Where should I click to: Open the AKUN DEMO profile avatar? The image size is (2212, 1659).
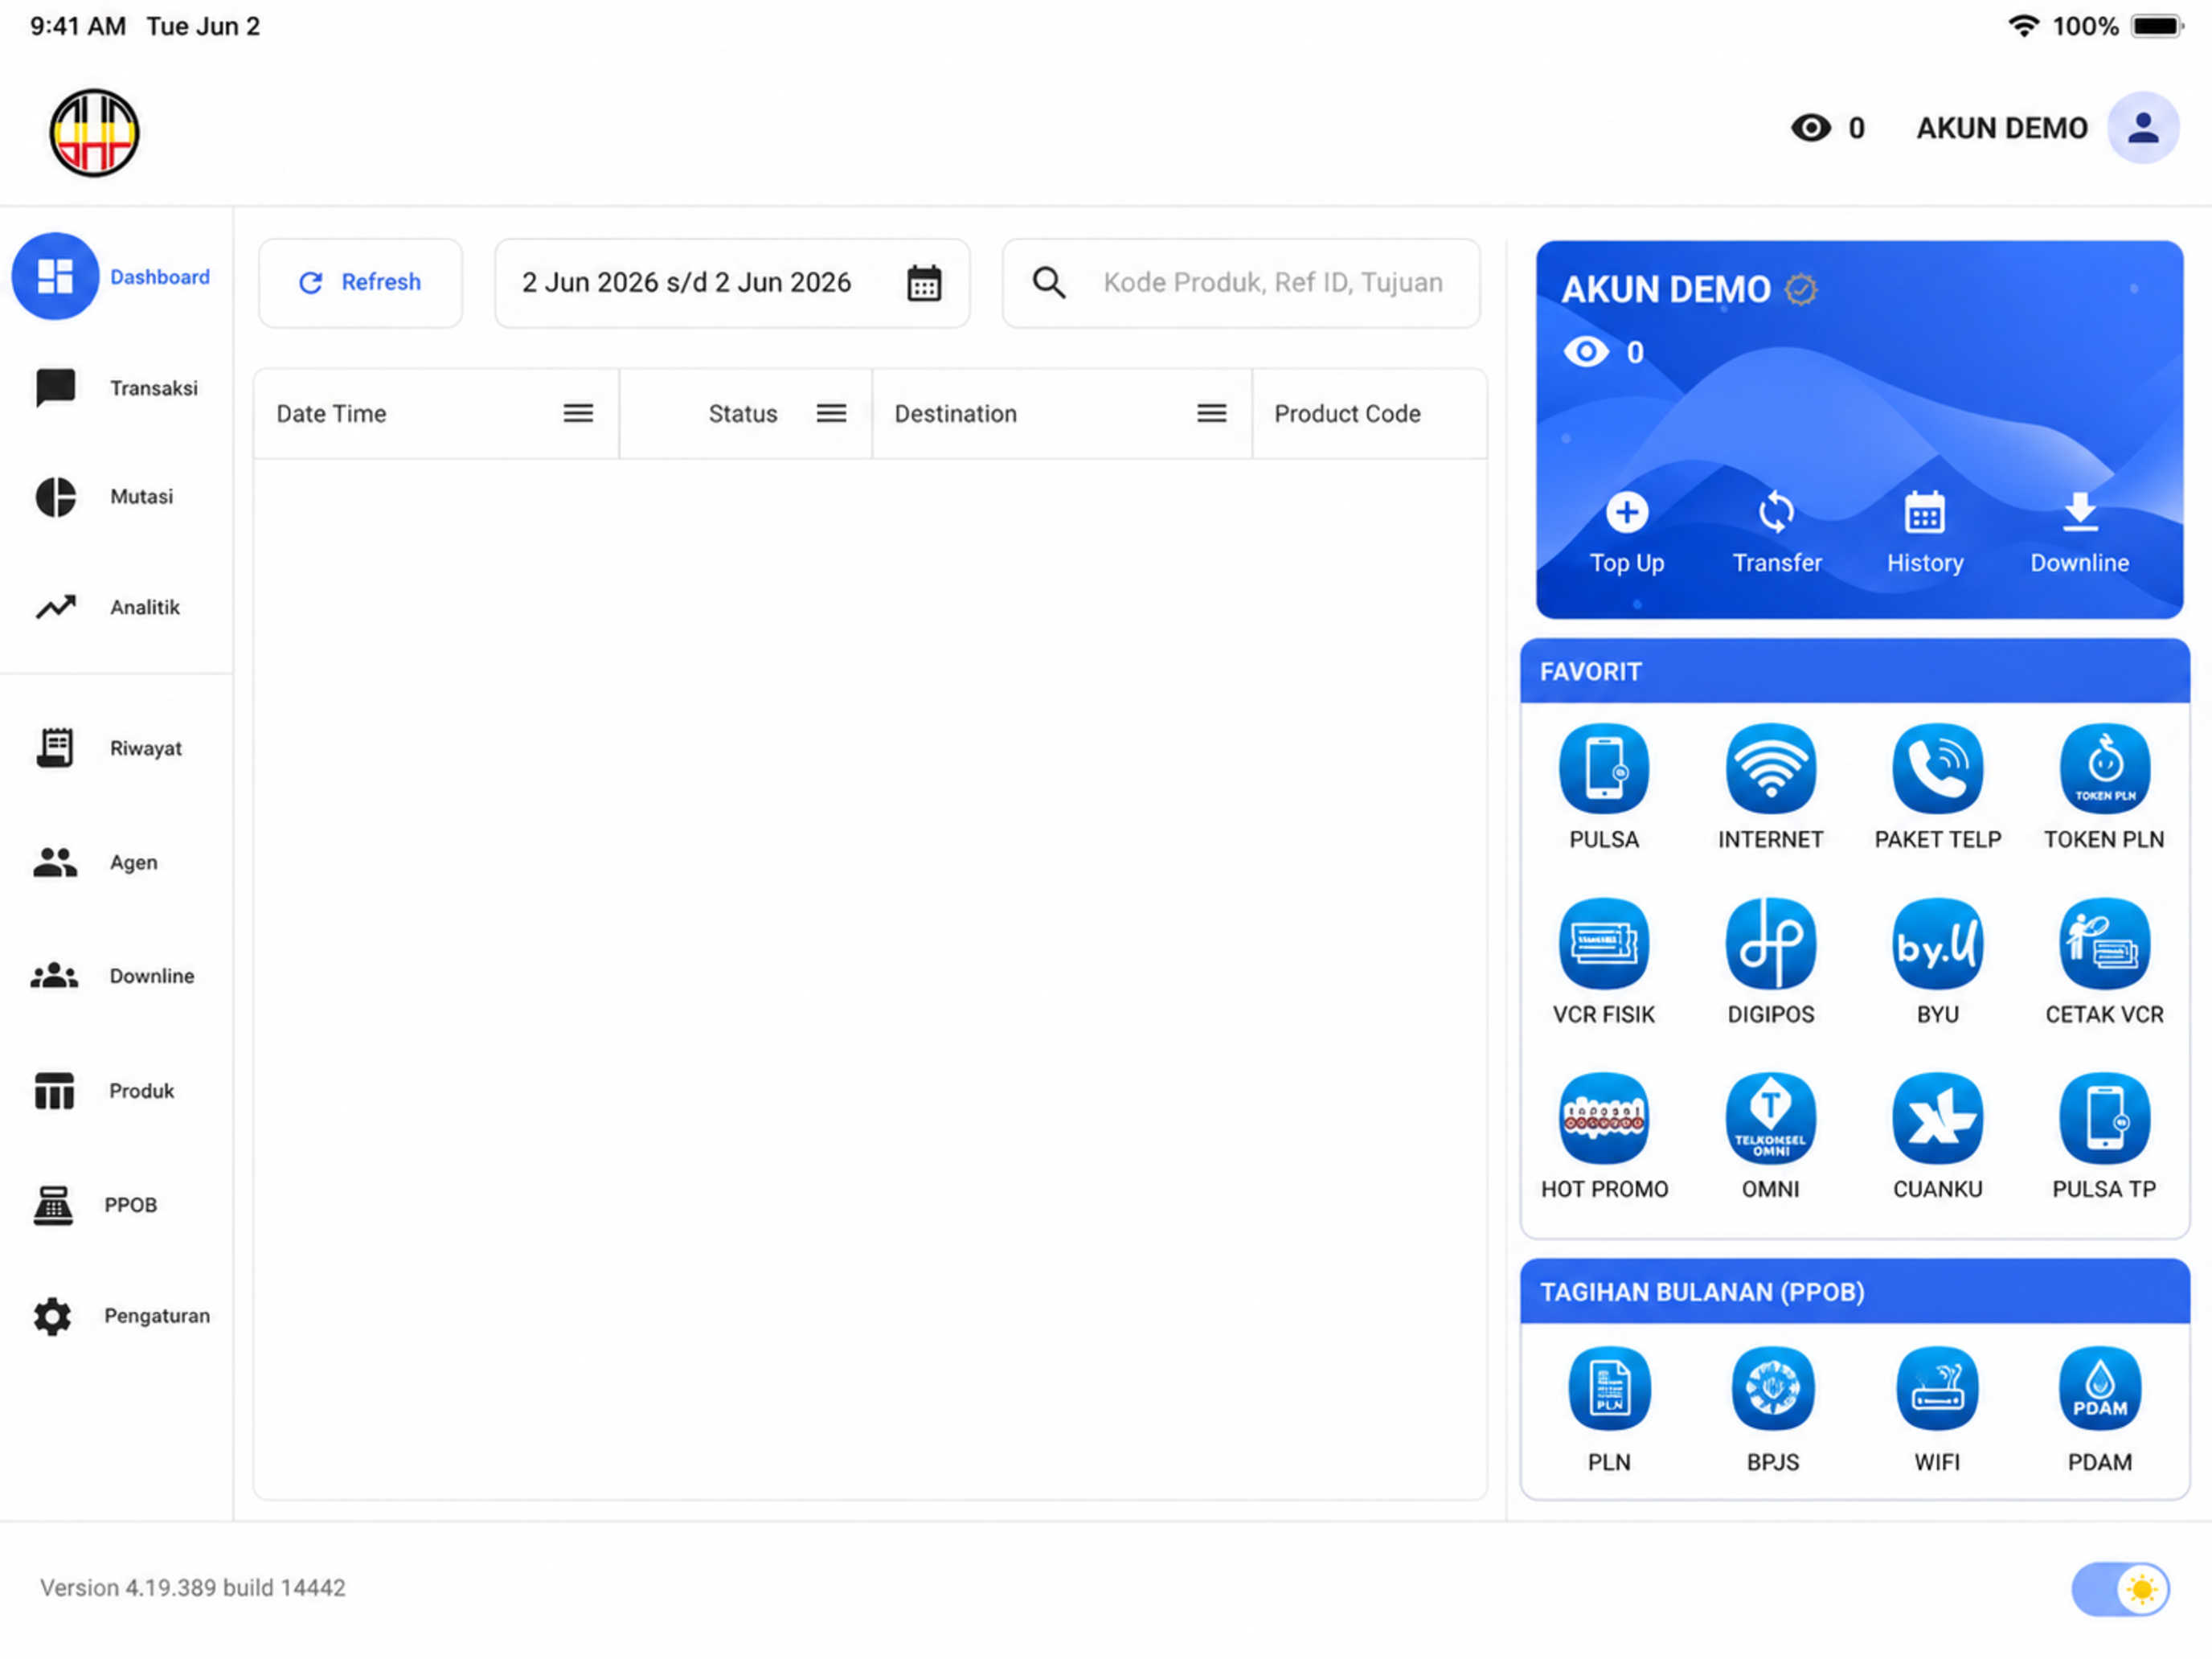click(x=2142, y=128)
